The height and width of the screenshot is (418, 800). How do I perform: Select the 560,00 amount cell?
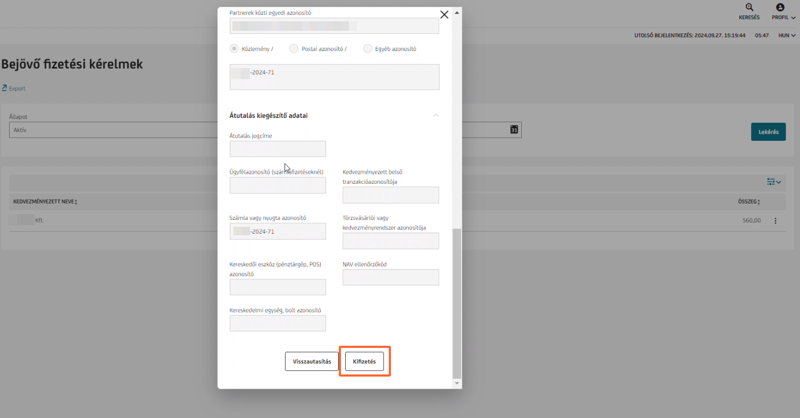point(752,220)
